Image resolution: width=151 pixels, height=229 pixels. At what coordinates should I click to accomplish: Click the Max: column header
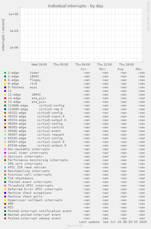pyautogui.click(x=139, y=69)
